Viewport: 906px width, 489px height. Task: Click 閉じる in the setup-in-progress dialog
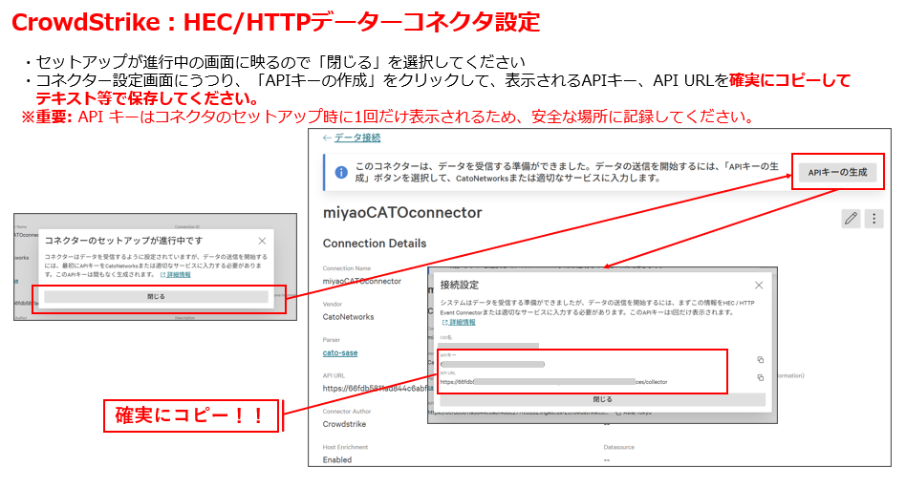tap(156, 297)
